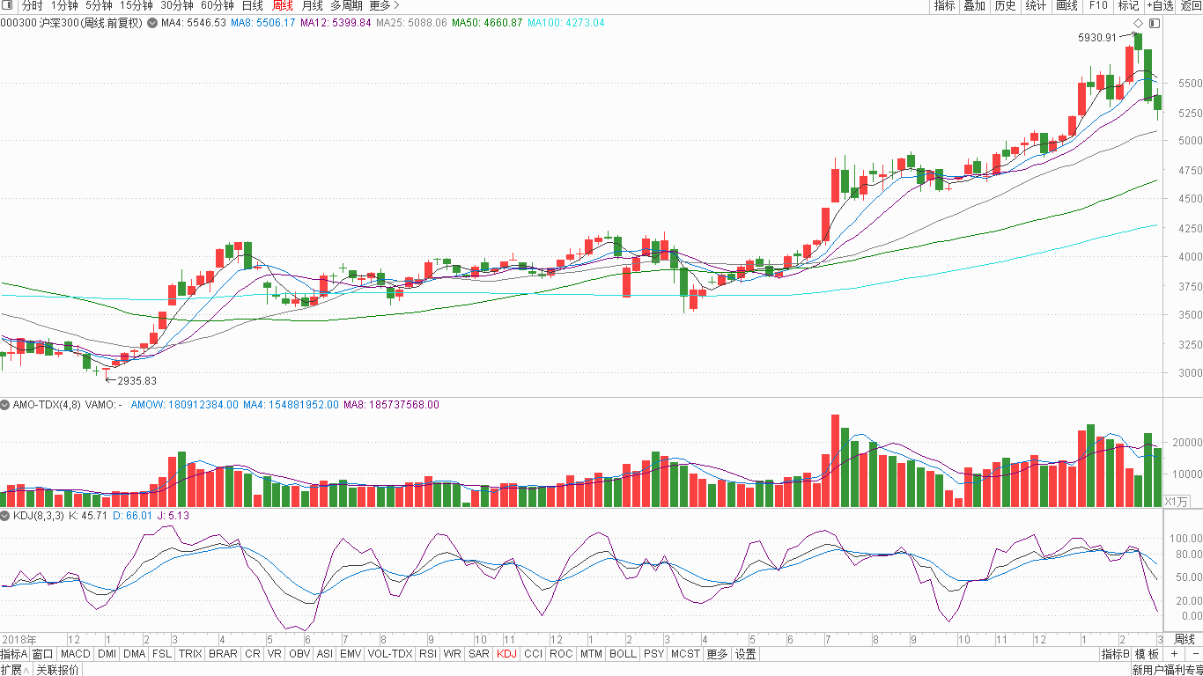
Task: Open dropdown arrow next to 沪深300 title
Action: [151, 23]
